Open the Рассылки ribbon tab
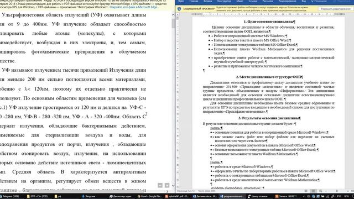The image size is (354, 199). pyautogui.click(x=268, y=1)
